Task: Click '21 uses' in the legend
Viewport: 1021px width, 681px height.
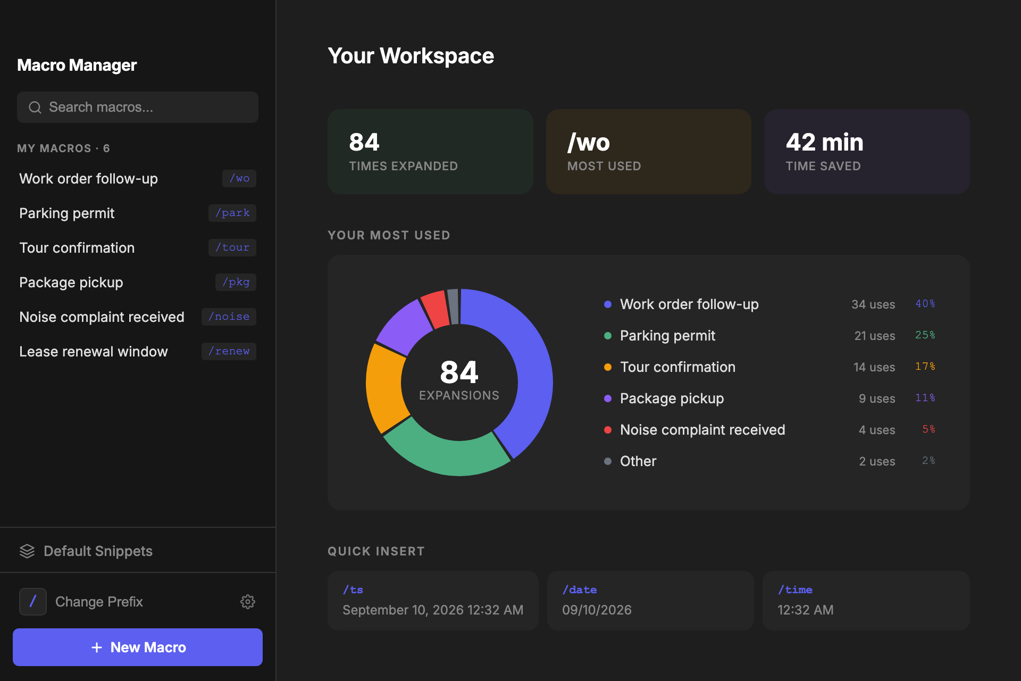Action: [x=875, y=336]
